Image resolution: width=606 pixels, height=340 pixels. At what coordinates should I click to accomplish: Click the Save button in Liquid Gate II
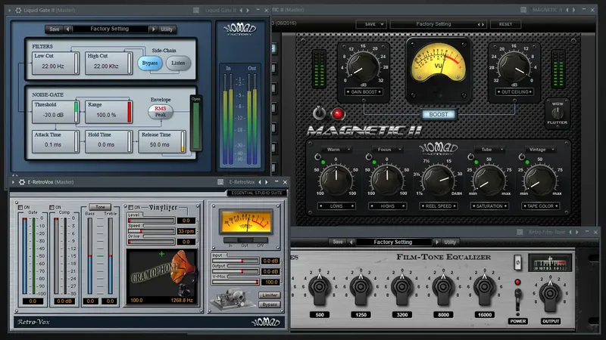tap(55, 29)
